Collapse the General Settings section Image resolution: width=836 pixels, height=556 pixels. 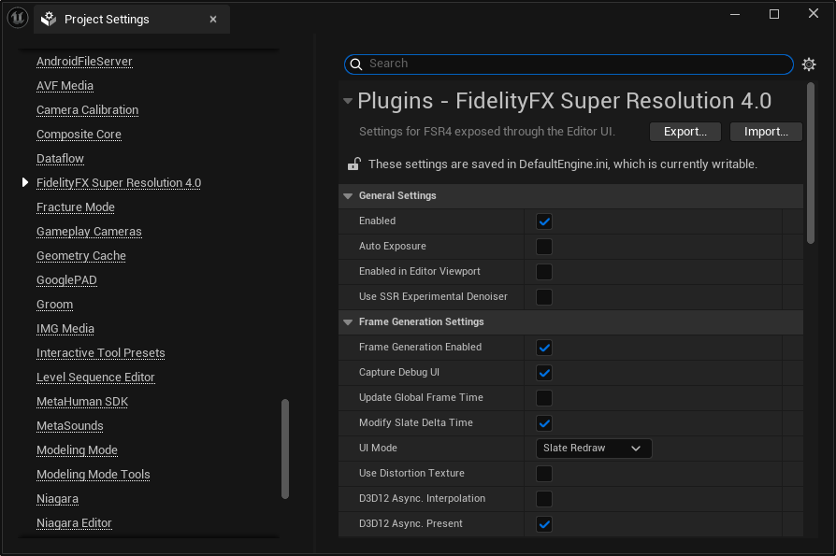click(x=348, y=196)
